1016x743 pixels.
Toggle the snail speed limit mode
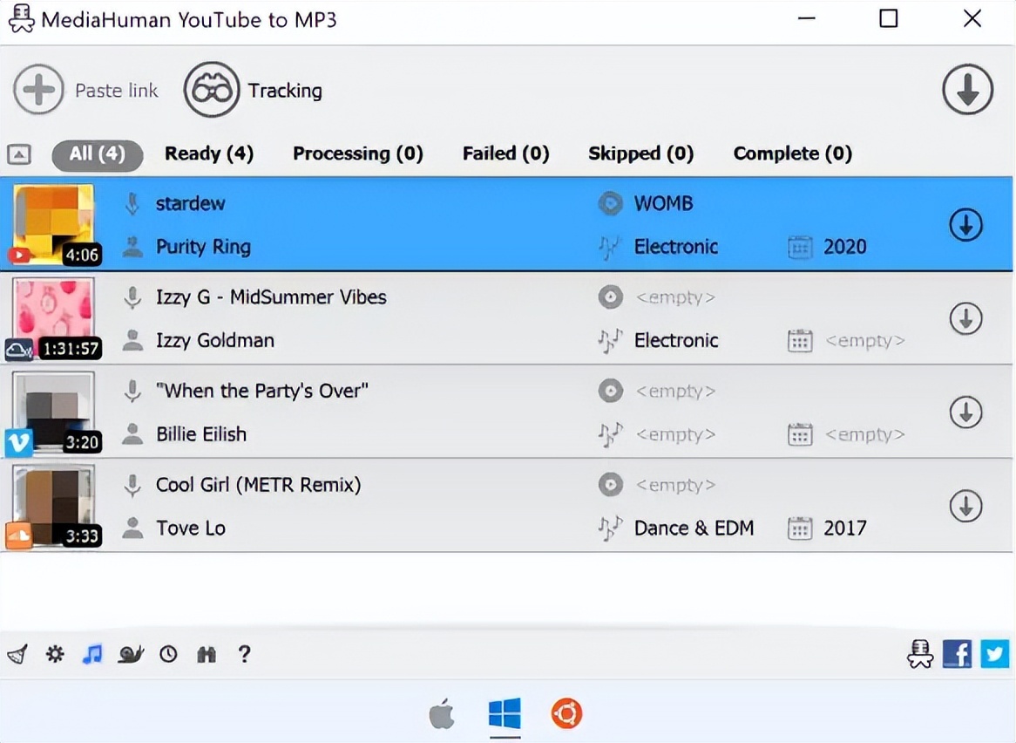(x=131, y=654)
